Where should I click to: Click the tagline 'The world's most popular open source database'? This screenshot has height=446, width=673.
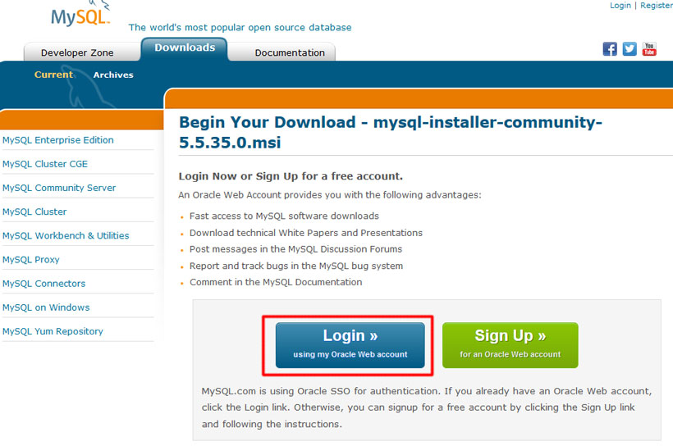pos(240,27)
